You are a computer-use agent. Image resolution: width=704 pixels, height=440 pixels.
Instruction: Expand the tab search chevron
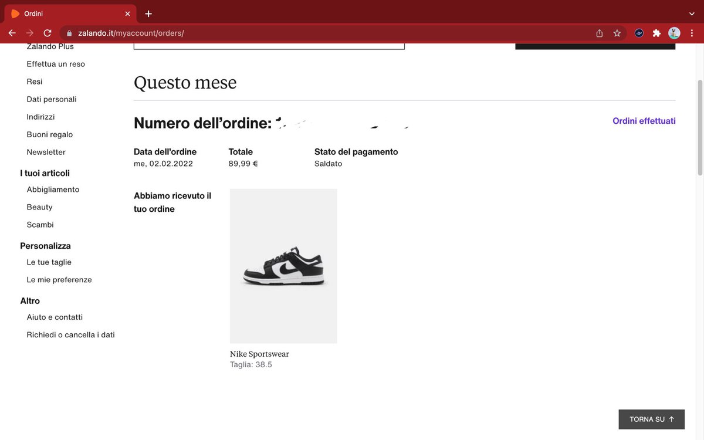[x=692, y=13]
